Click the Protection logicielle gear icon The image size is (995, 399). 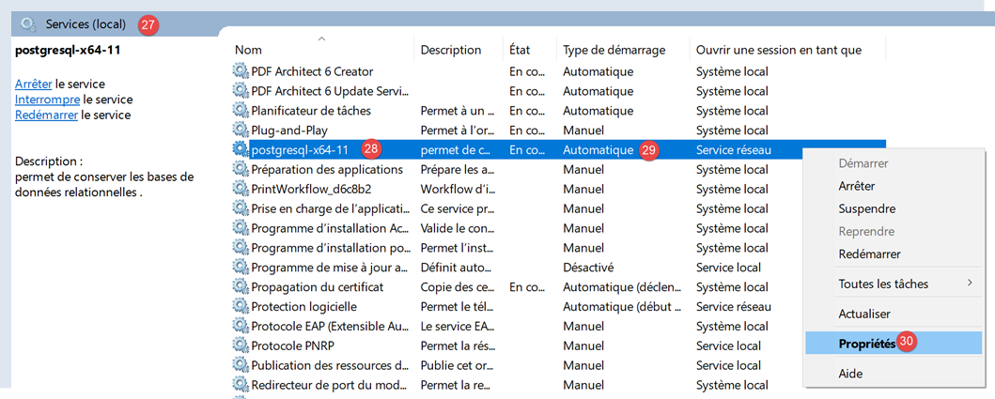click(241, 307)
